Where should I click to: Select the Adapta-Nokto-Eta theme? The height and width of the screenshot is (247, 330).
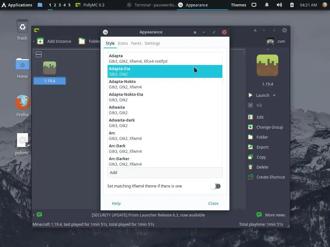click(165, 97)
